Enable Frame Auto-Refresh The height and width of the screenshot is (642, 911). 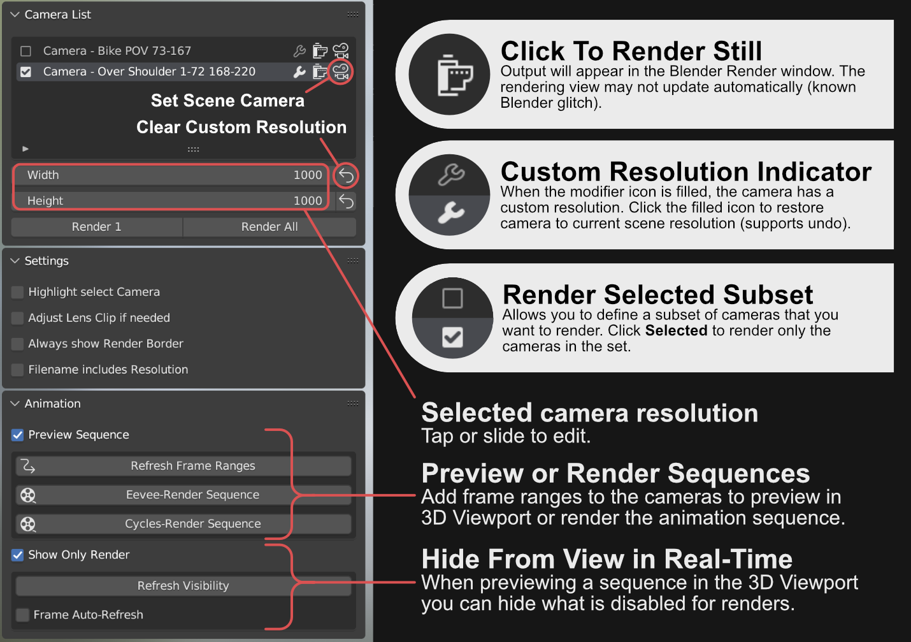[23, 615]
